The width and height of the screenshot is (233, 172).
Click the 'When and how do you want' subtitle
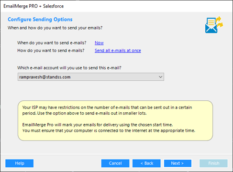tap(55, 28)
